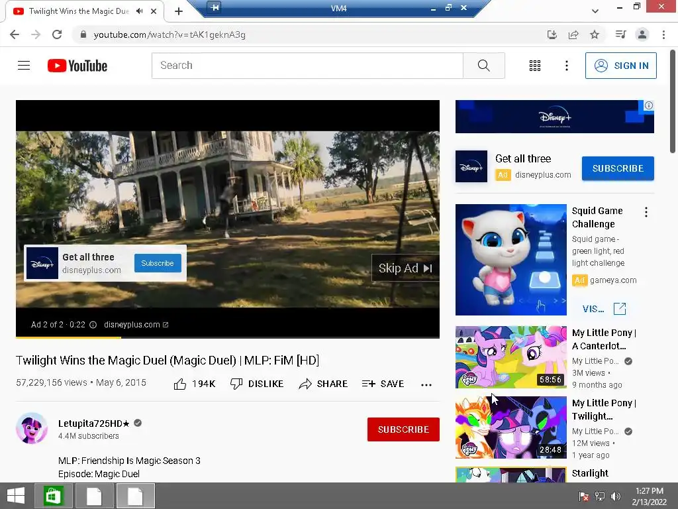Viewport: 678px width, 509px height.
Task: Open the Starlight video title
Action: (590, 473)
